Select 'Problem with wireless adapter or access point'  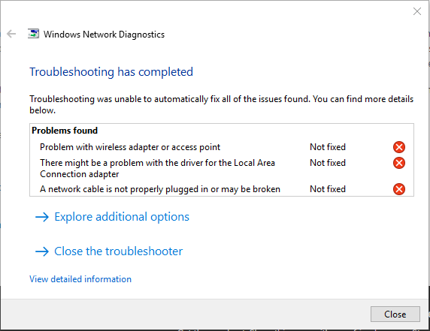click(x=130, y=147)
